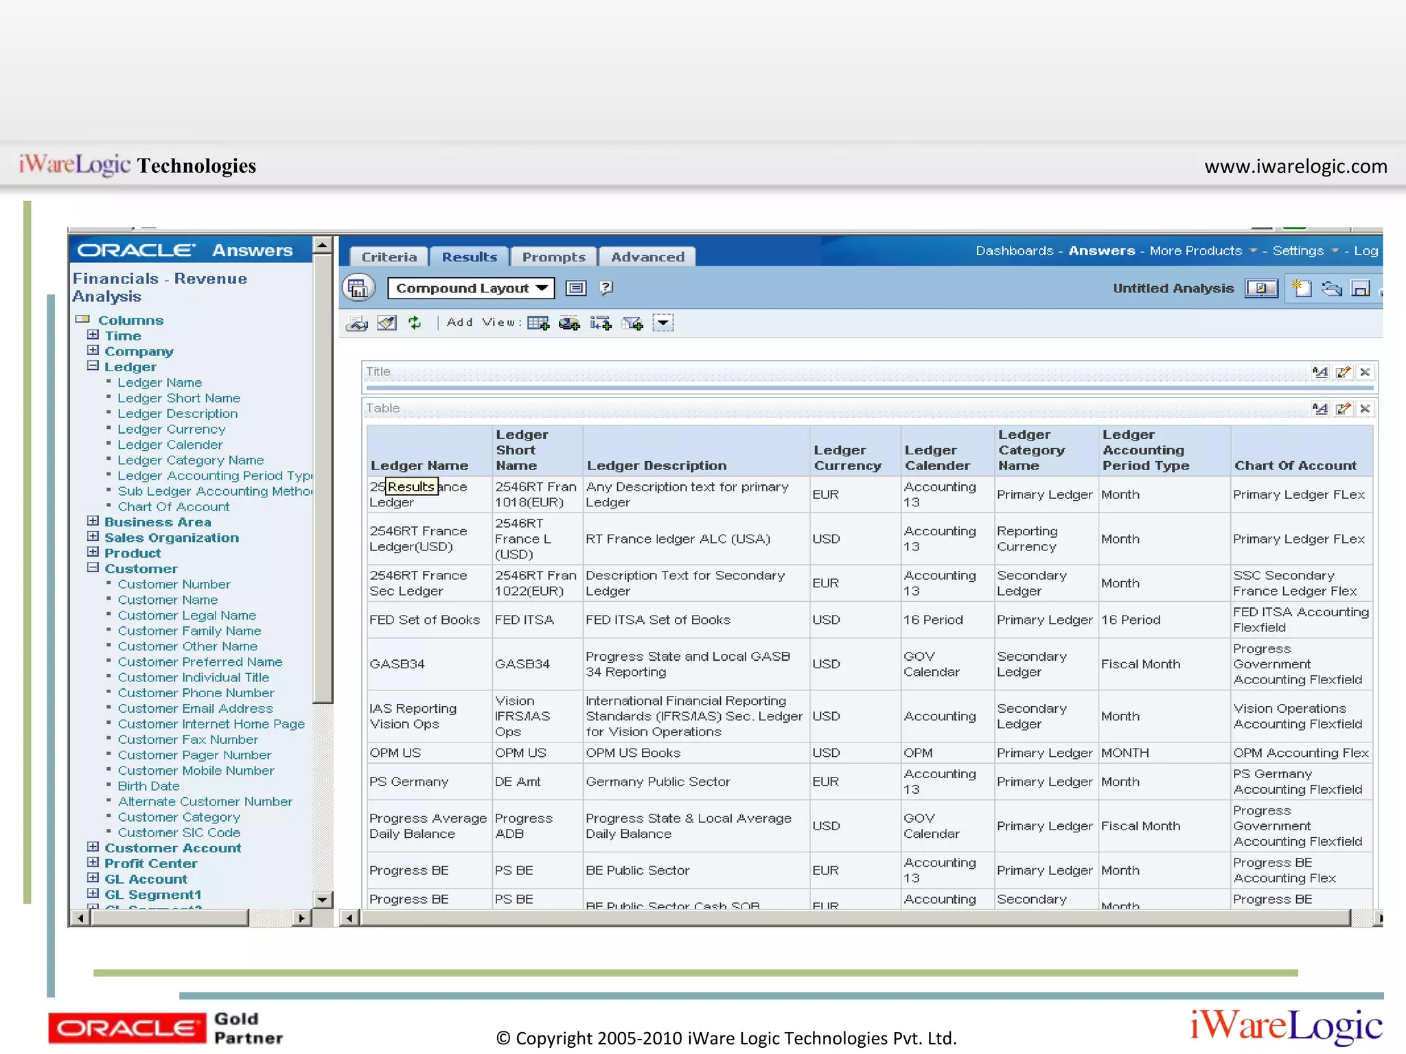Image resolution: width=1406 pixels, height=1054 pixels.
Task: Expand the Customer Account folder
Action: 93,847
